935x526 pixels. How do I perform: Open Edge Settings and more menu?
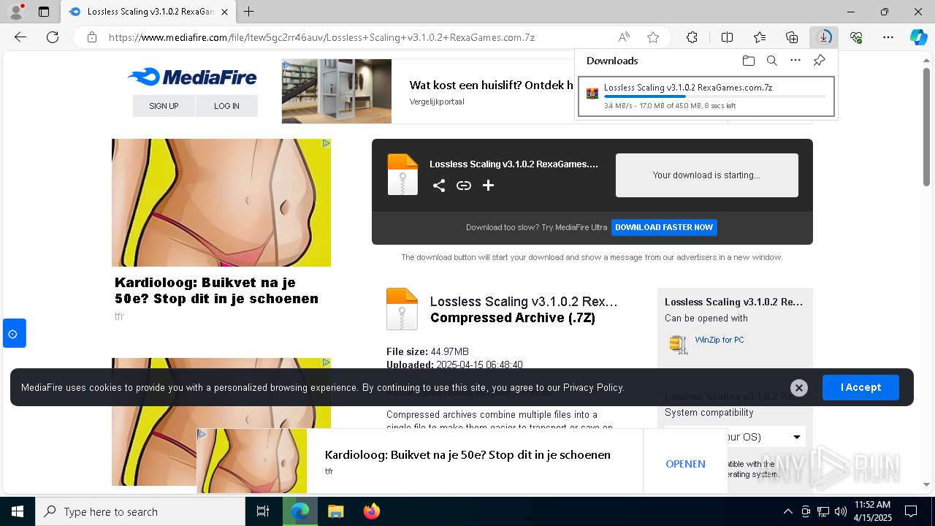pyautogui.click(x=888, y=37)
